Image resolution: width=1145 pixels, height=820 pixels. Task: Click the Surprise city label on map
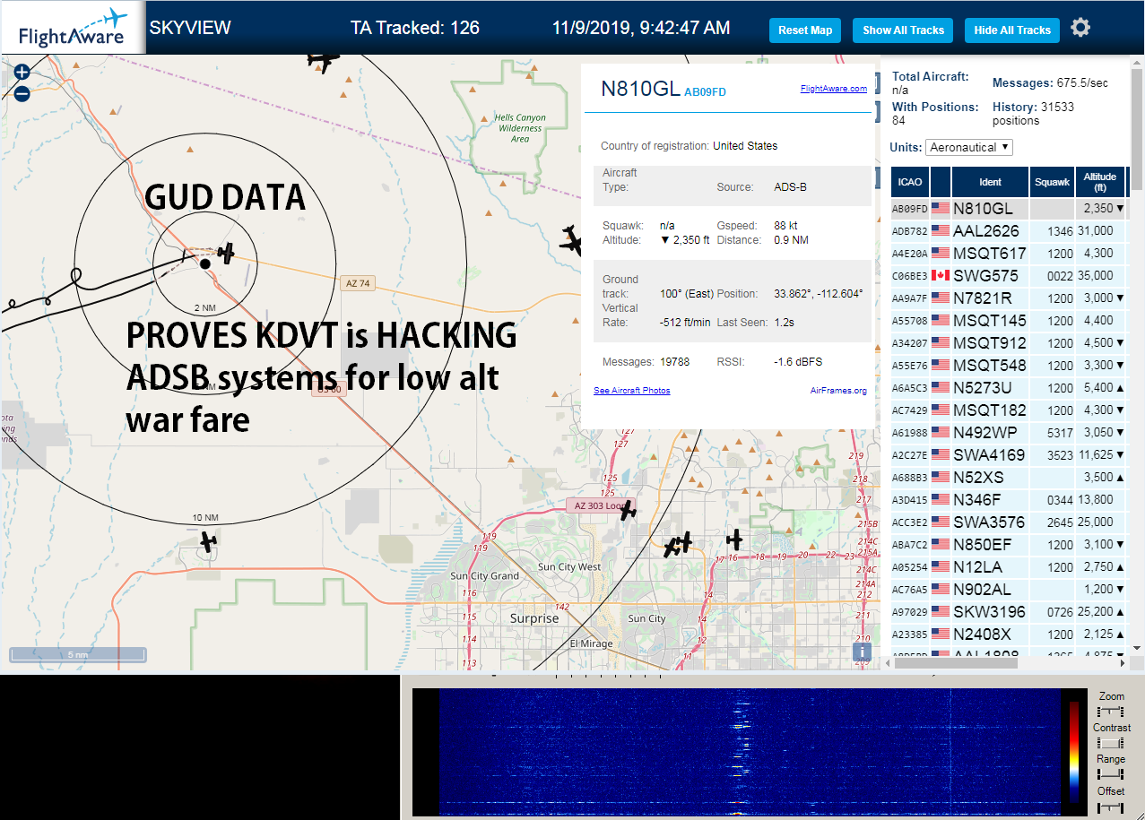[x=534, y=618]
